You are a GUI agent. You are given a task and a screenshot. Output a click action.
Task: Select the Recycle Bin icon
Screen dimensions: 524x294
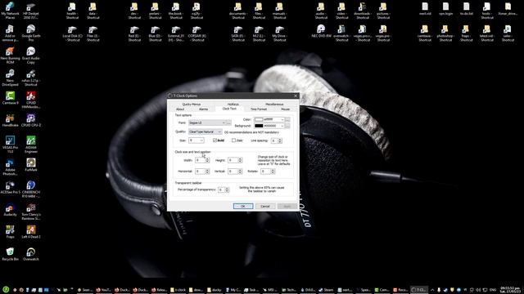(x=10, y=254)
